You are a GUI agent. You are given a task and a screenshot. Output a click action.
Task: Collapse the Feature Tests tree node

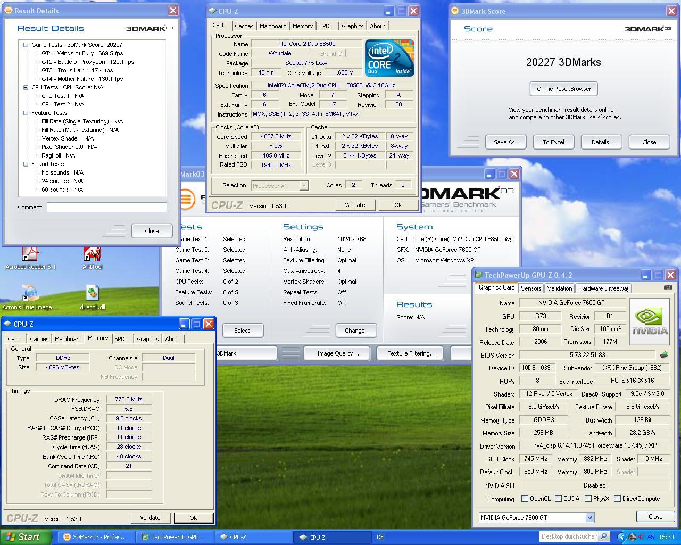[26, 113]
